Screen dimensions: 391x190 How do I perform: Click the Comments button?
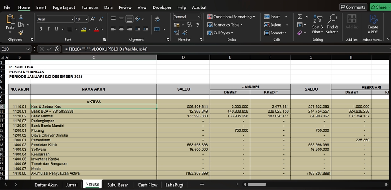pyautogui.click(x=353, y=7)
